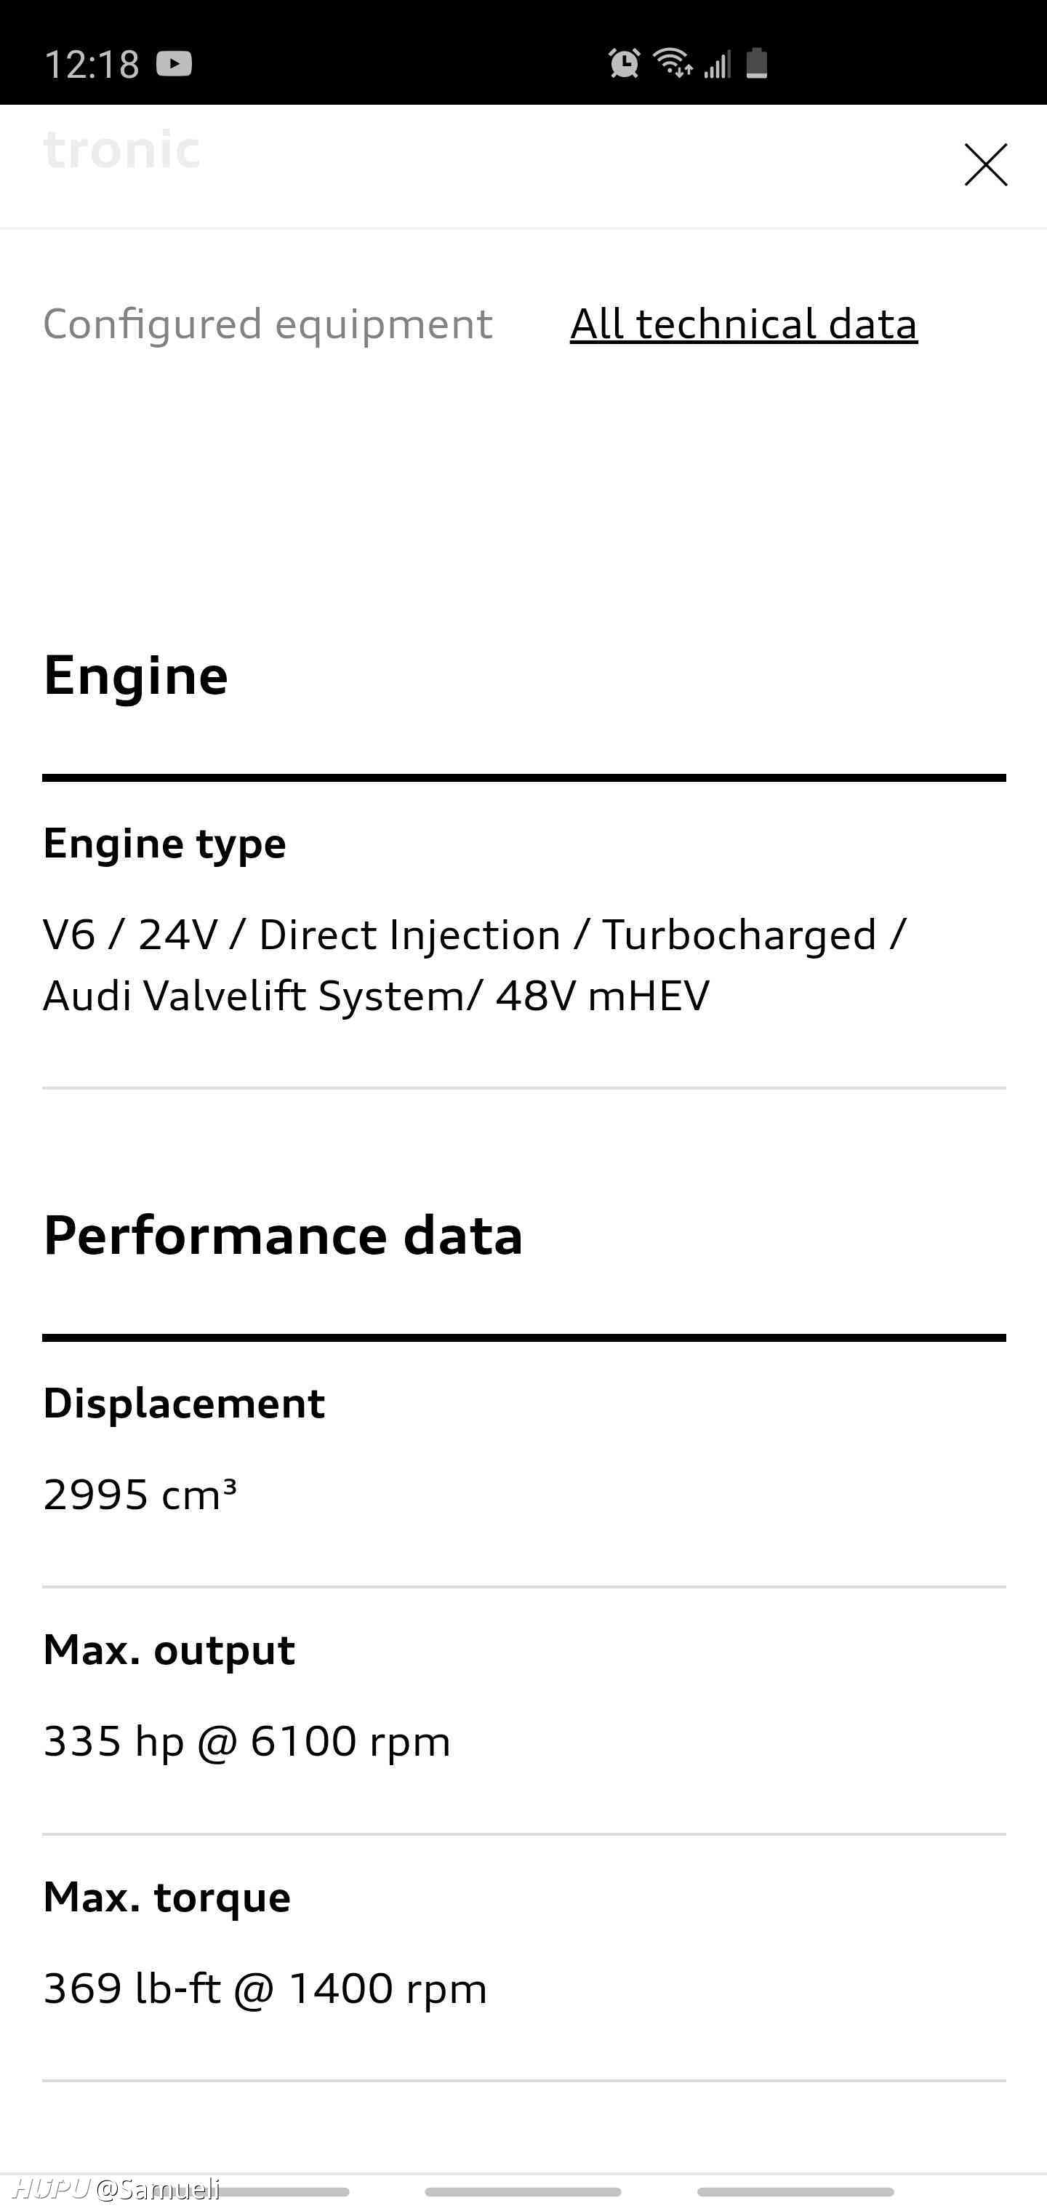Tap the battery status icon
Screen dimensions: 1047x2211
(756, 63)
